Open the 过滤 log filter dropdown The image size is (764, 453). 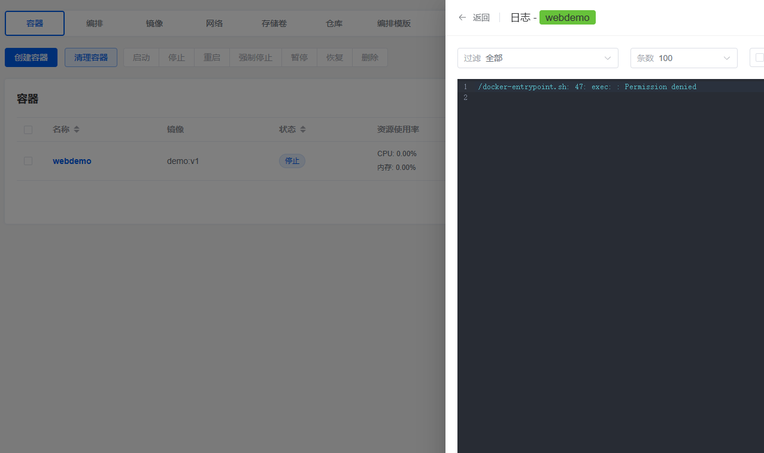(537, 58)
